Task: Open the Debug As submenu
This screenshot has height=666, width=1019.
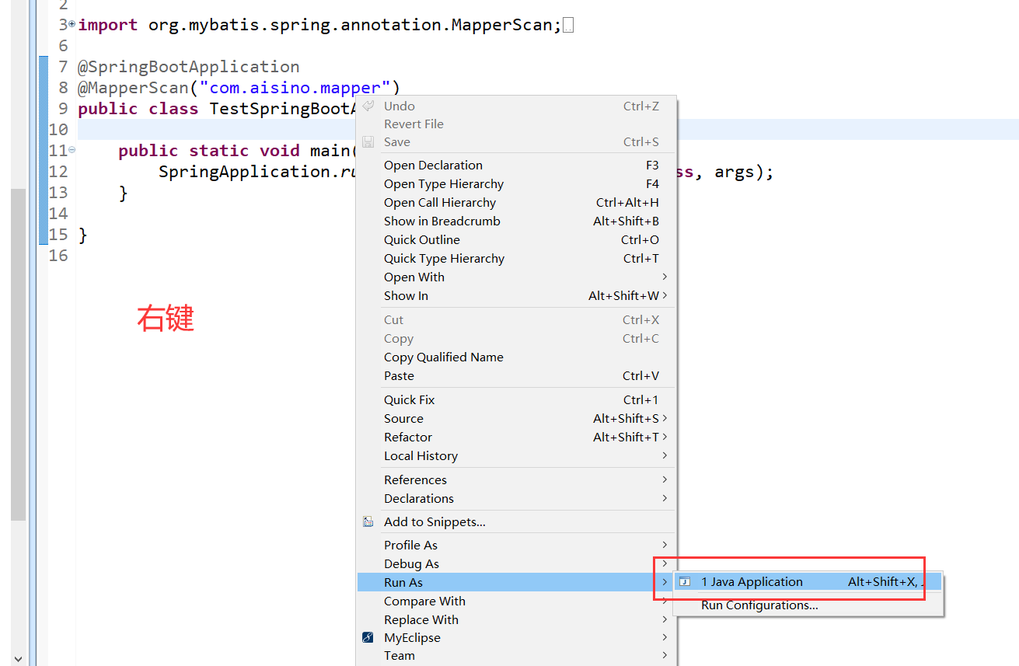Action: click(x=517, y=563)
